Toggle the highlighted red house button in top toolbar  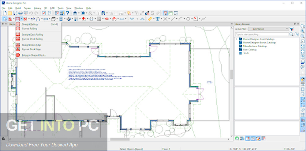(165, 13)
